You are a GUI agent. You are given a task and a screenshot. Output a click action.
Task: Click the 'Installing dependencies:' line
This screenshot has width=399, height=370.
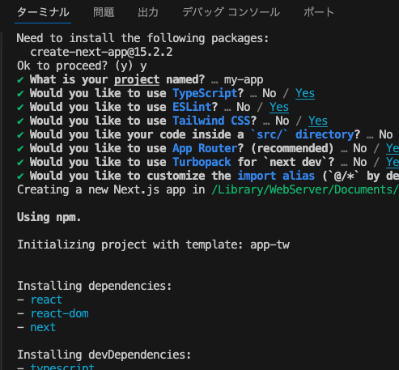95,286
